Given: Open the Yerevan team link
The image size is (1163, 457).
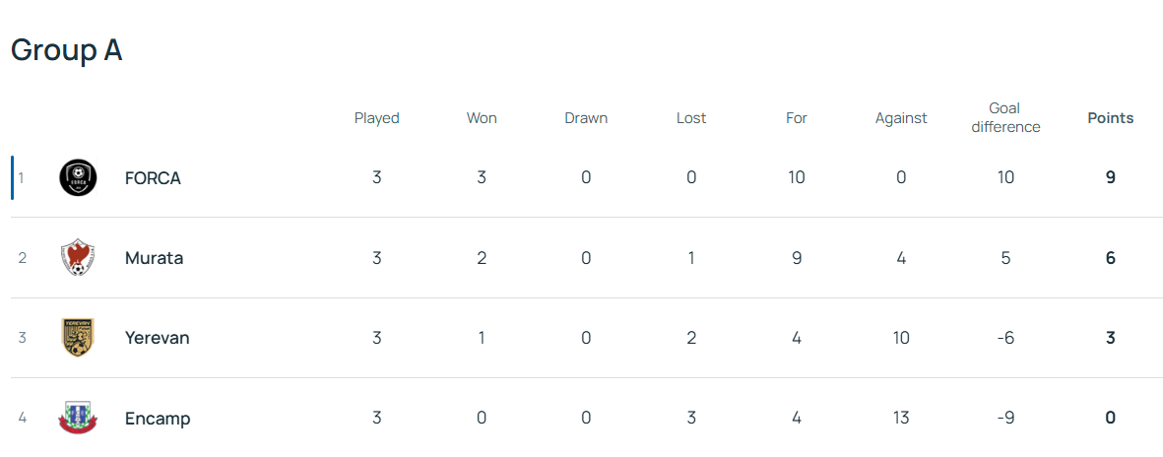Looking at the screenshot, I should (157, 338).
